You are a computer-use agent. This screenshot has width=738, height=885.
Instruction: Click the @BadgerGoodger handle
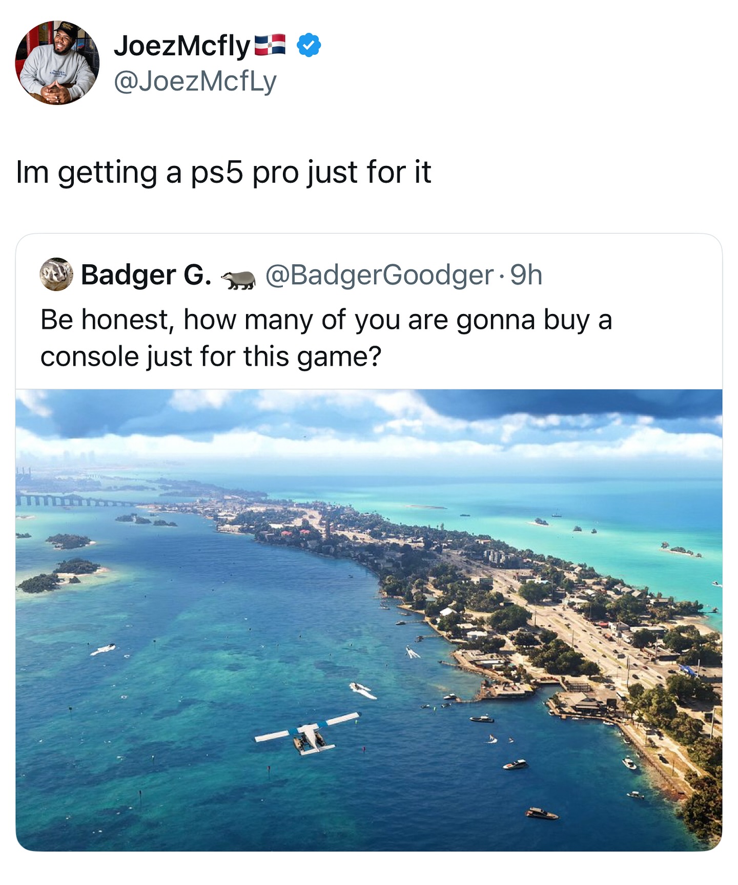pyautogui.click(x=379, y=275)
